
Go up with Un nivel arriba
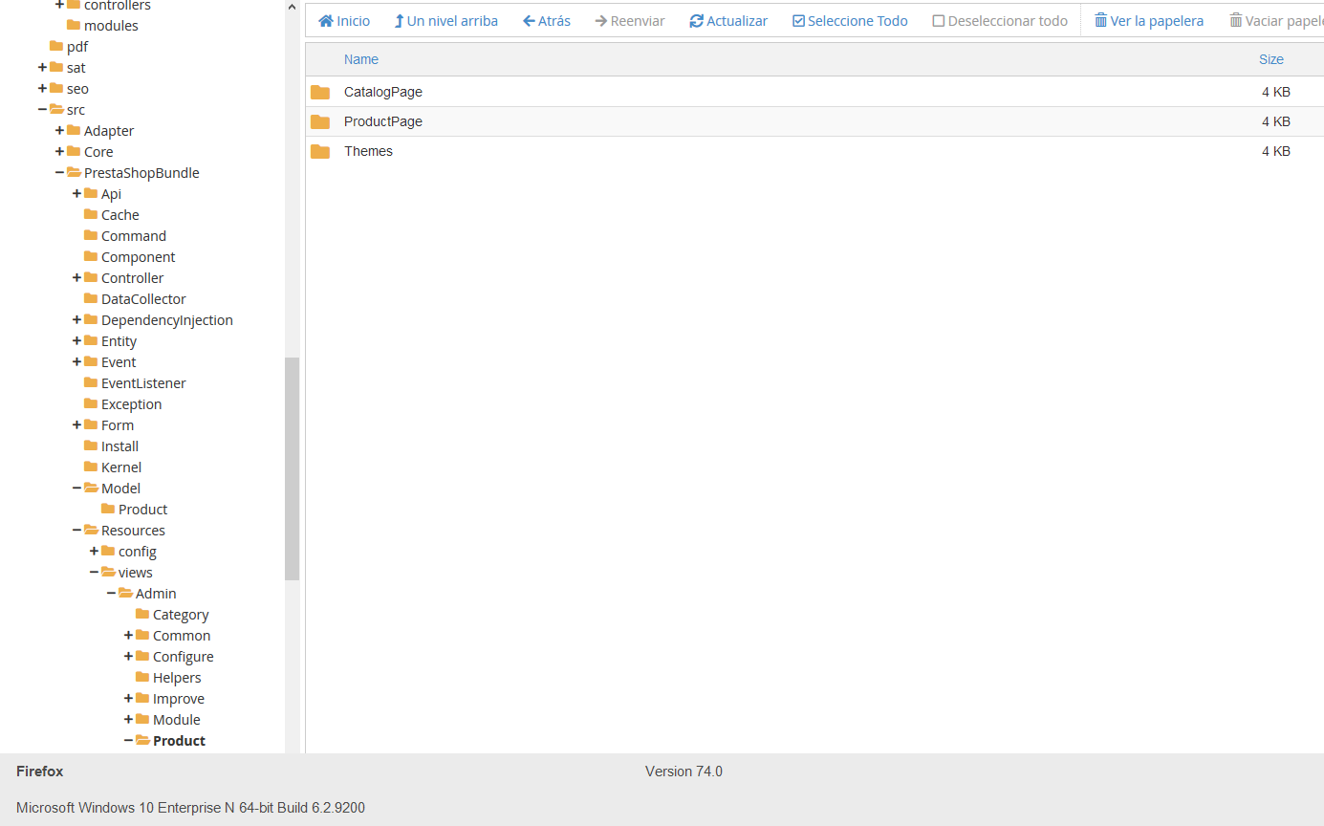coord(446,21)
